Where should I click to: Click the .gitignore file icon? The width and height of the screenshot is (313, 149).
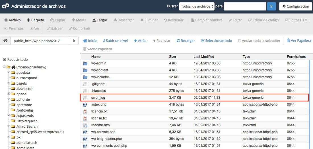85,84
